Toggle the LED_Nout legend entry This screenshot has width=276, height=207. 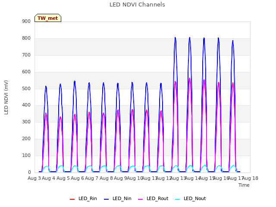coord(191,199)
